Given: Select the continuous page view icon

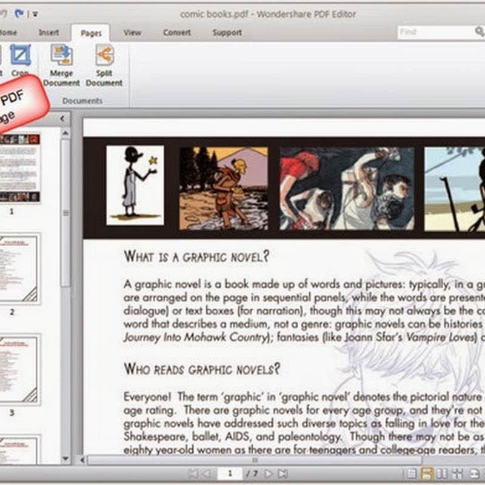Looking at the screenshot, I should 427,473.
